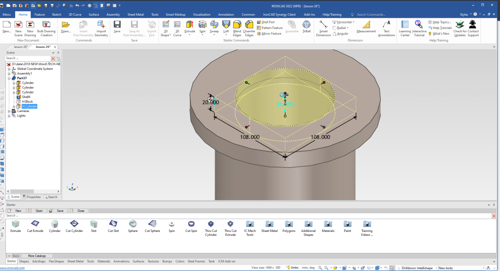Select Shell4 in the scene tree
This screenshot has height=271, width=500.
(x=26, y=97)
